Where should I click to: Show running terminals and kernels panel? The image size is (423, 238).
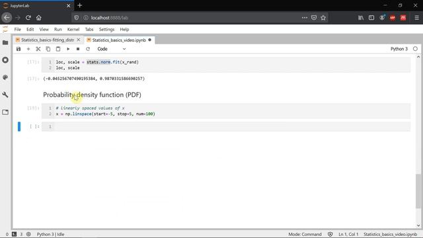click(5, 60)
